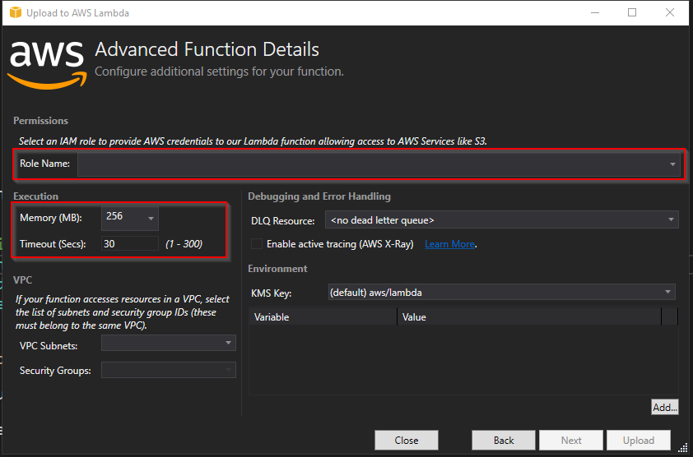Click the 'Execution' section label

(35, 196)
